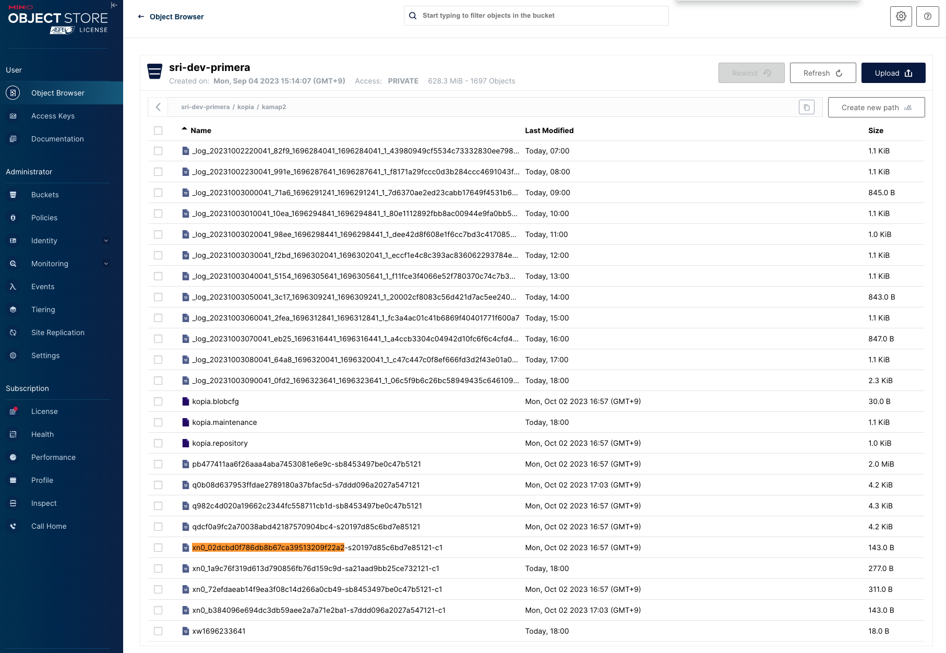
Task: Open the Site Replication panel
Action: point(57,333)
